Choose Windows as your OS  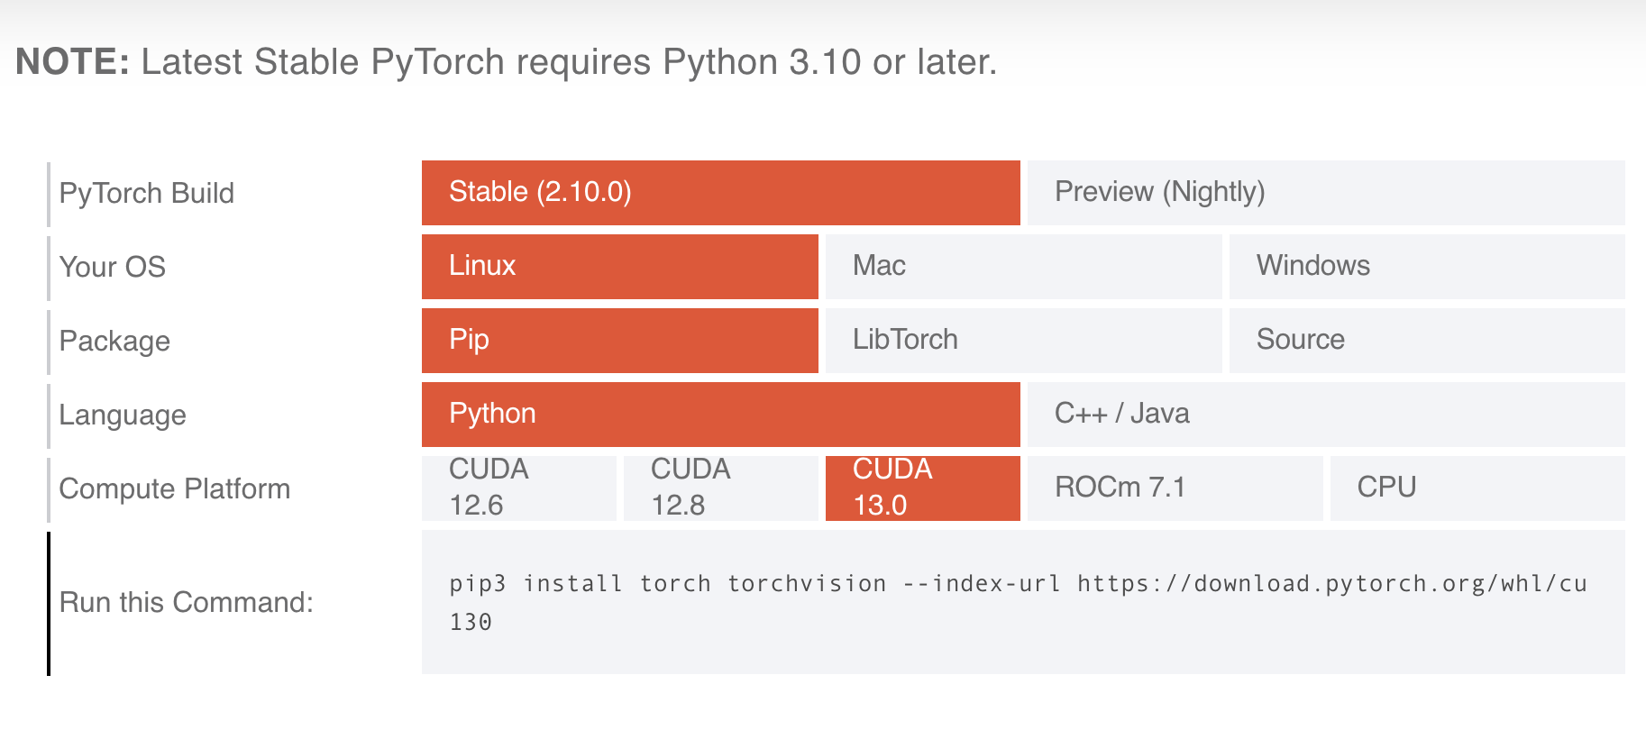click(1312, 266)
